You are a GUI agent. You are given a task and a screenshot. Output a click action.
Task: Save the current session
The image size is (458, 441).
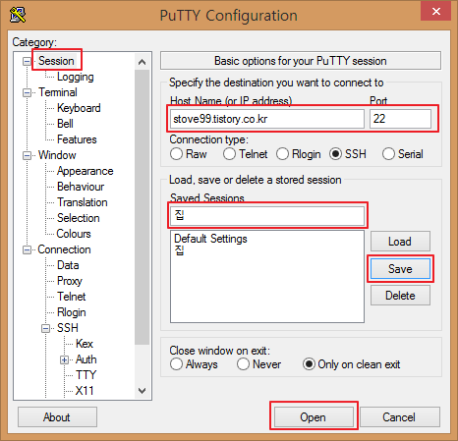(x=400, y=269)
